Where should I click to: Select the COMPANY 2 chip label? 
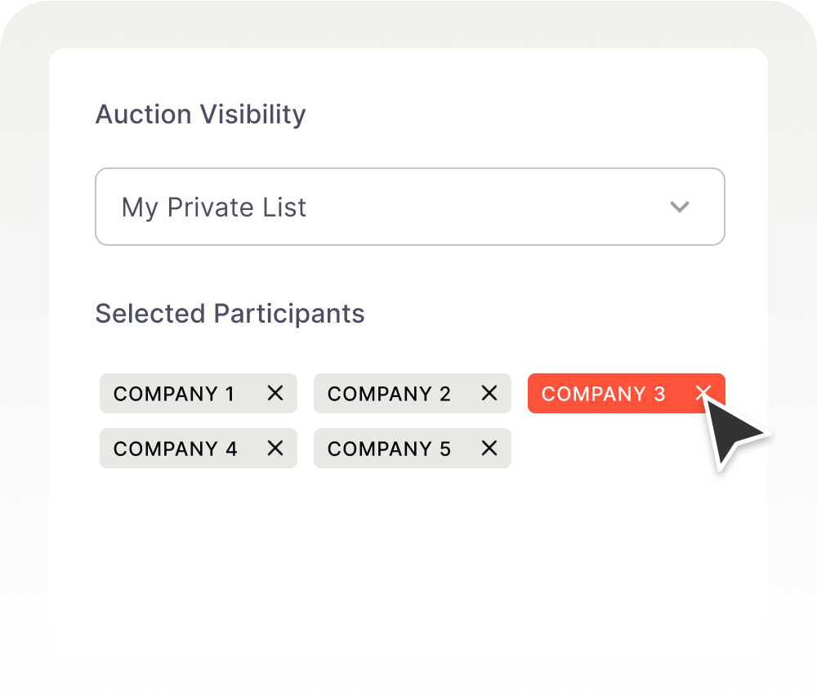click(x=389, y=394)
